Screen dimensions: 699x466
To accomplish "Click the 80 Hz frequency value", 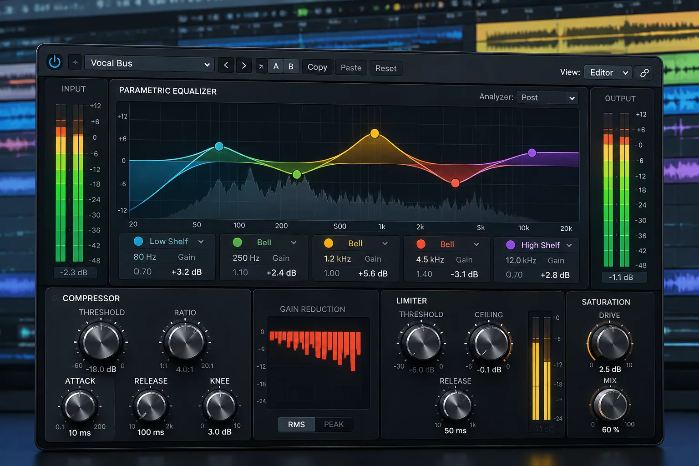I will (x=145, y=257).
